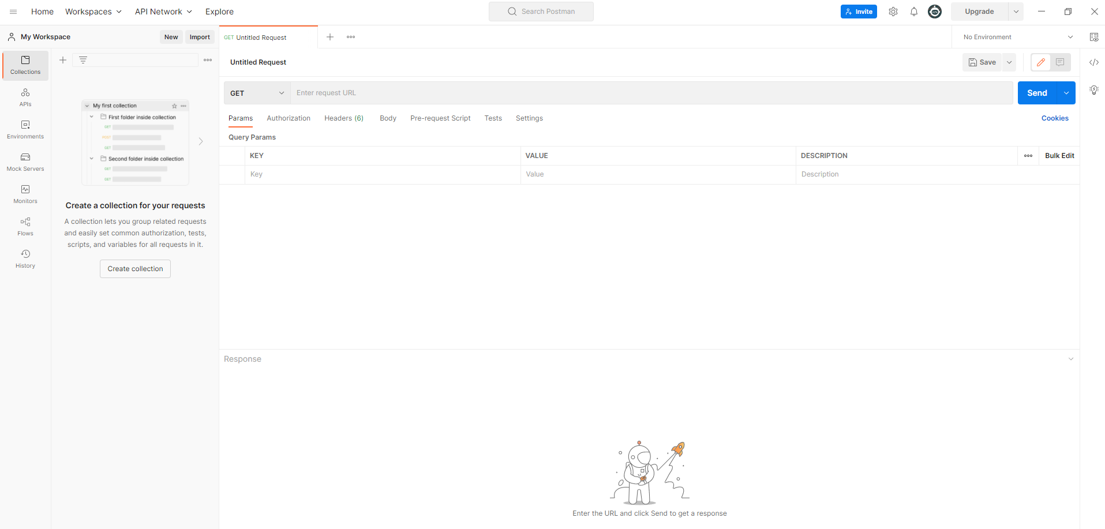Click the Search Postman field

pos(541,12)
